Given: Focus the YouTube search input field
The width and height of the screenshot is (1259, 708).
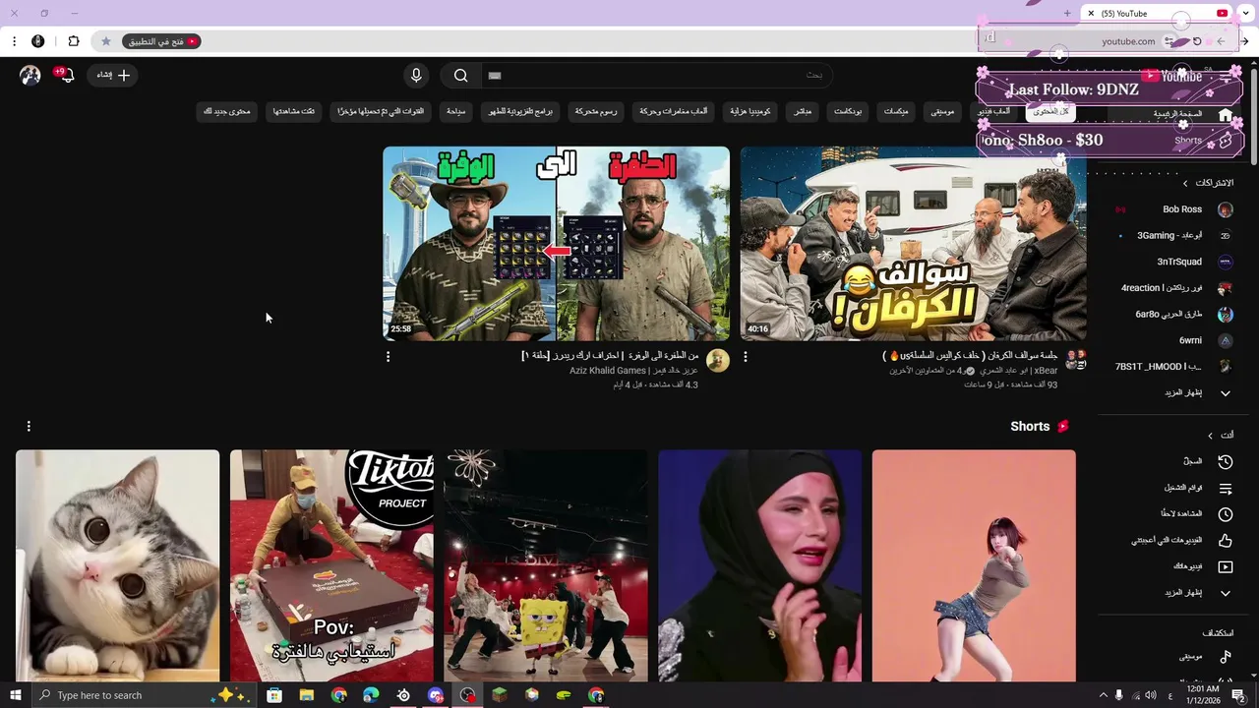Looking at the screenshot, I should tap(656, 76).
